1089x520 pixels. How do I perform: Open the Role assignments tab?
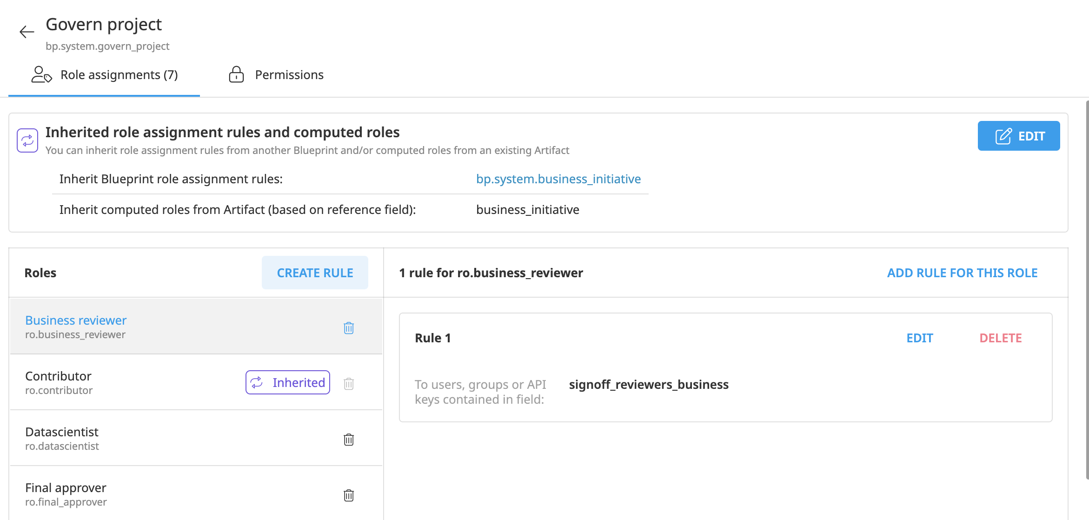point(119,74)
